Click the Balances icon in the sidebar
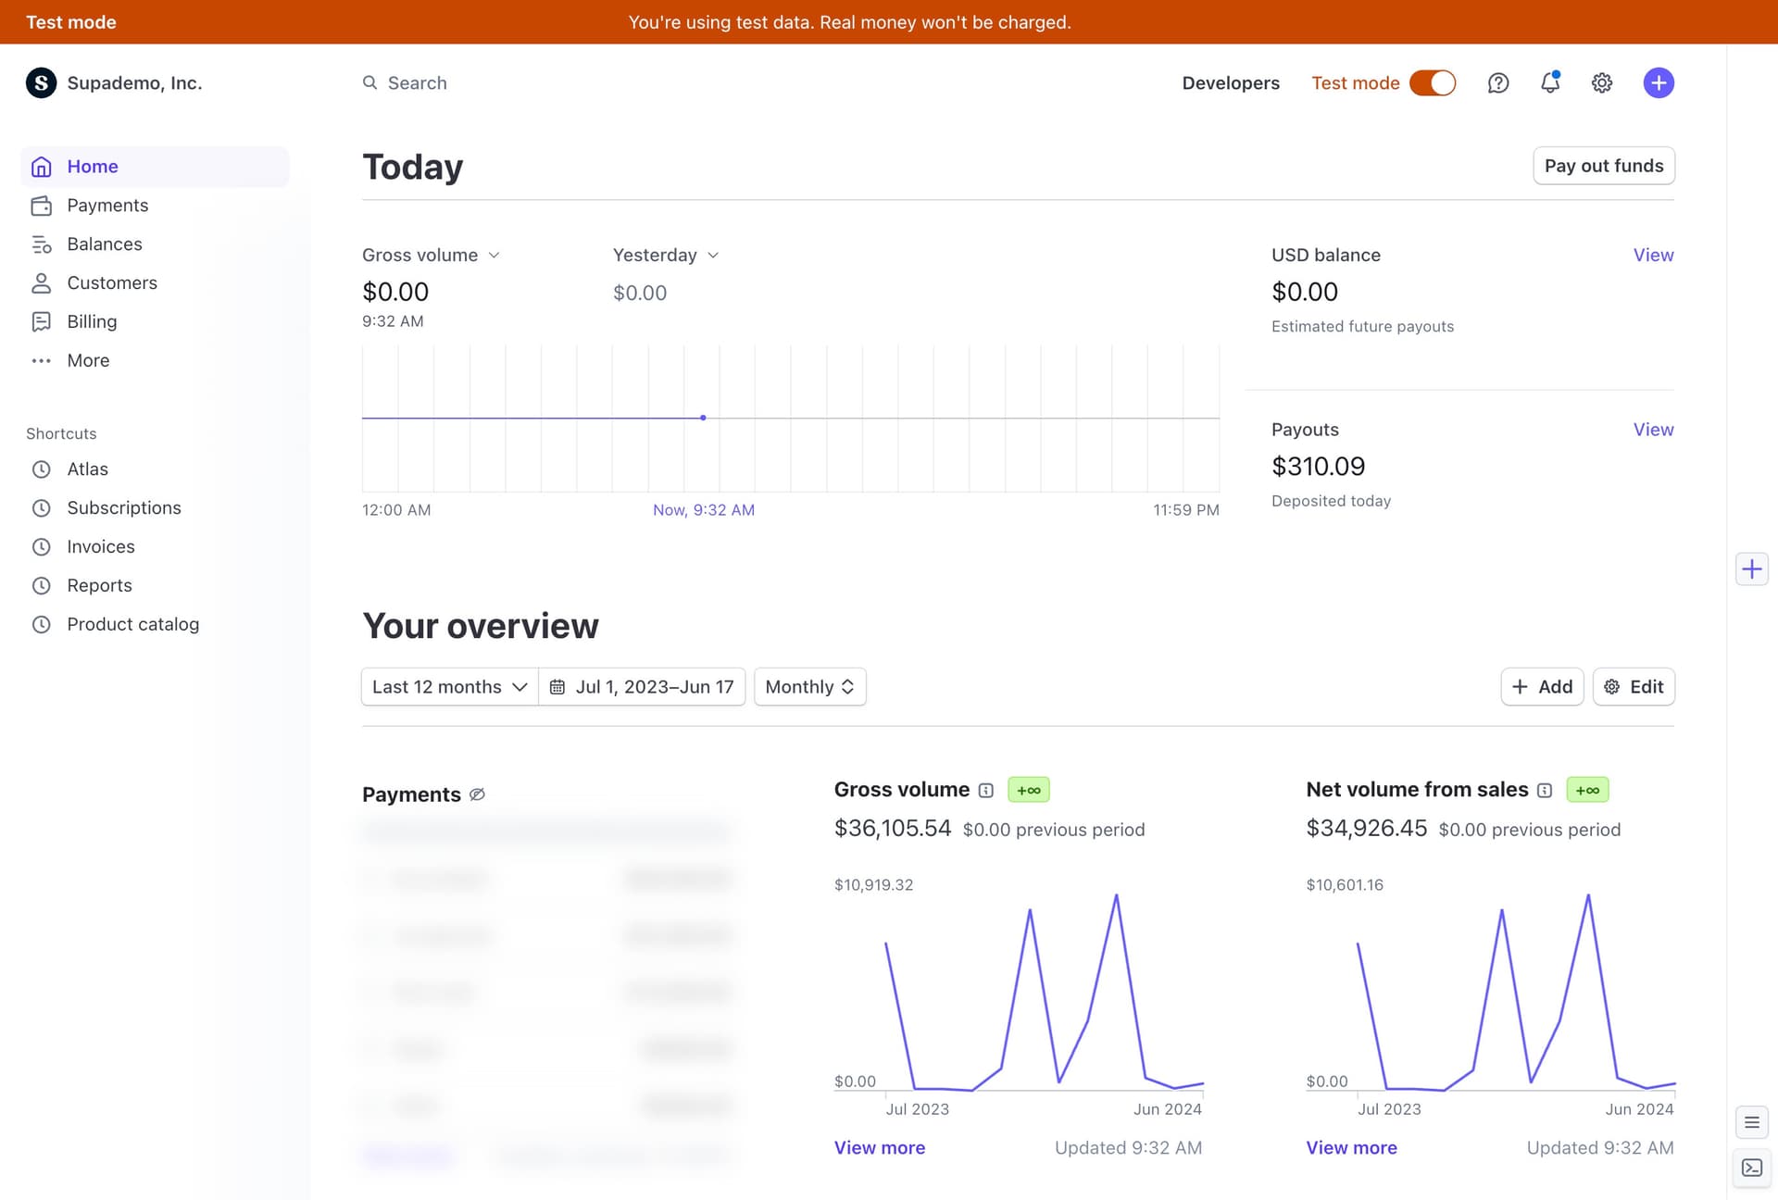The image size is (1778, 1200). [41, 244]
